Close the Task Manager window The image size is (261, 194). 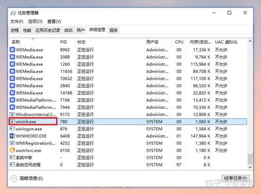tap(245, 13)
